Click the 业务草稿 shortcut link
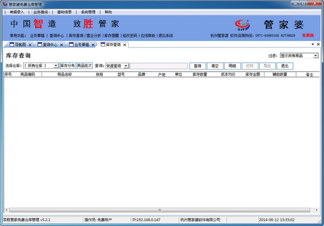The height and width of the screenshot is (226, 324). pyautogui.click(x=37, y=36)
